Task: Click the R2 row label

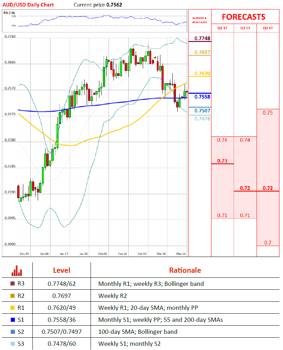Action: tap(21, 296)
